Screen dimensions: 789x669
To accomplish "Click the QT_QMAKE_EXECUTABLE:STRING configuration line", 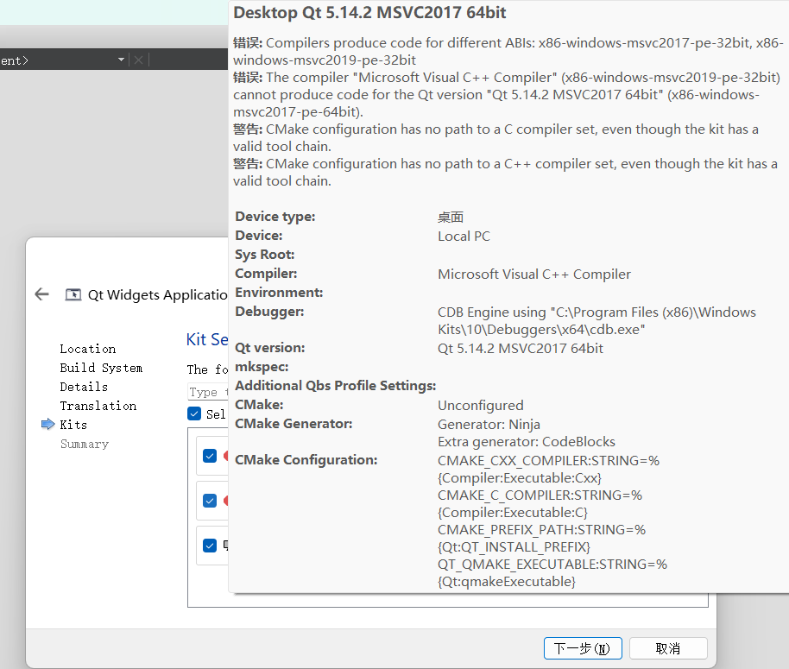I will [552, 573].
